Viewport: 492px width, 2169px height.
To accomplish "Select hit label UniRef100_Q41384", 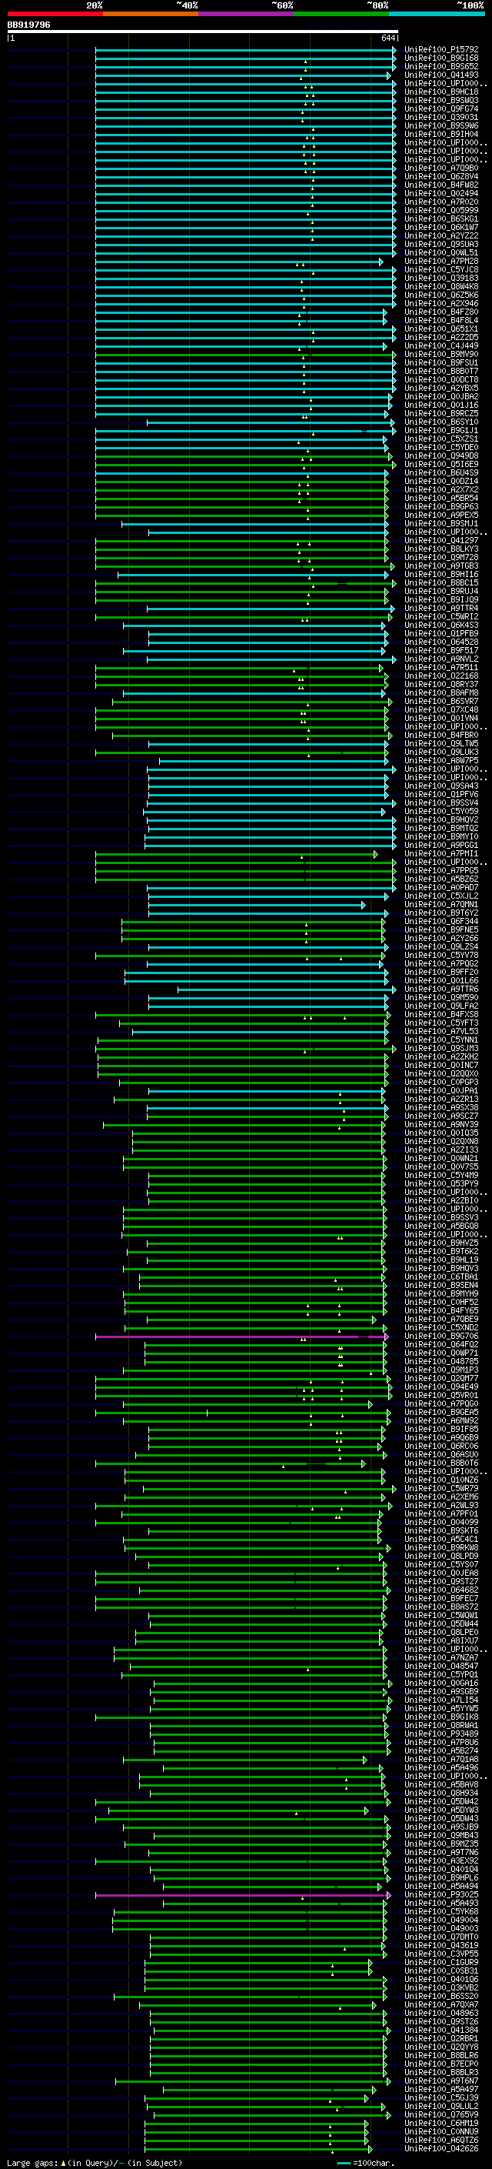I will pyautogui.click(x=441, y=2030).
